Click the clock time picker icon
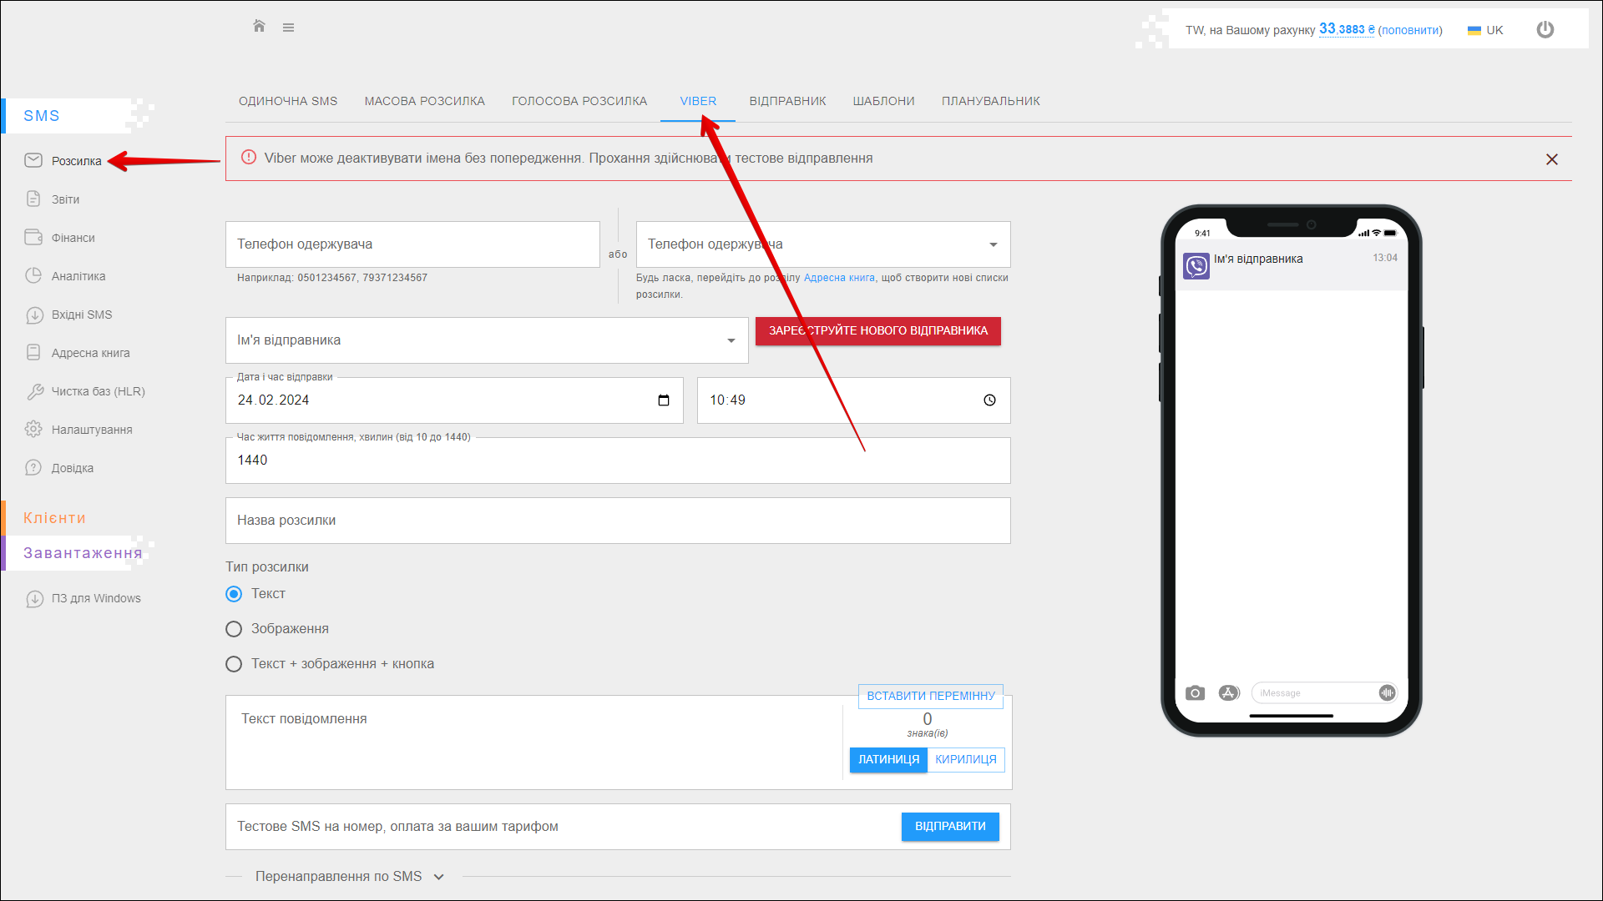 pos(989,400)
